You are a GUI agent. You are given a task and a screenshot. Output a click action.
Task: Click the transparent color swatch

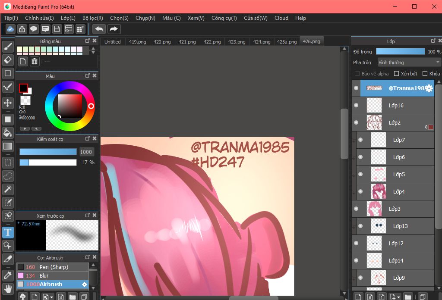tap(25, 100)
